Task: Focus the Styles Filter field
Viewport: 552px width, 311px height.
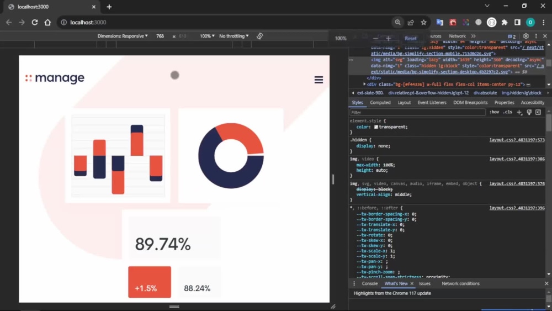Action: (x=417, y=112)
